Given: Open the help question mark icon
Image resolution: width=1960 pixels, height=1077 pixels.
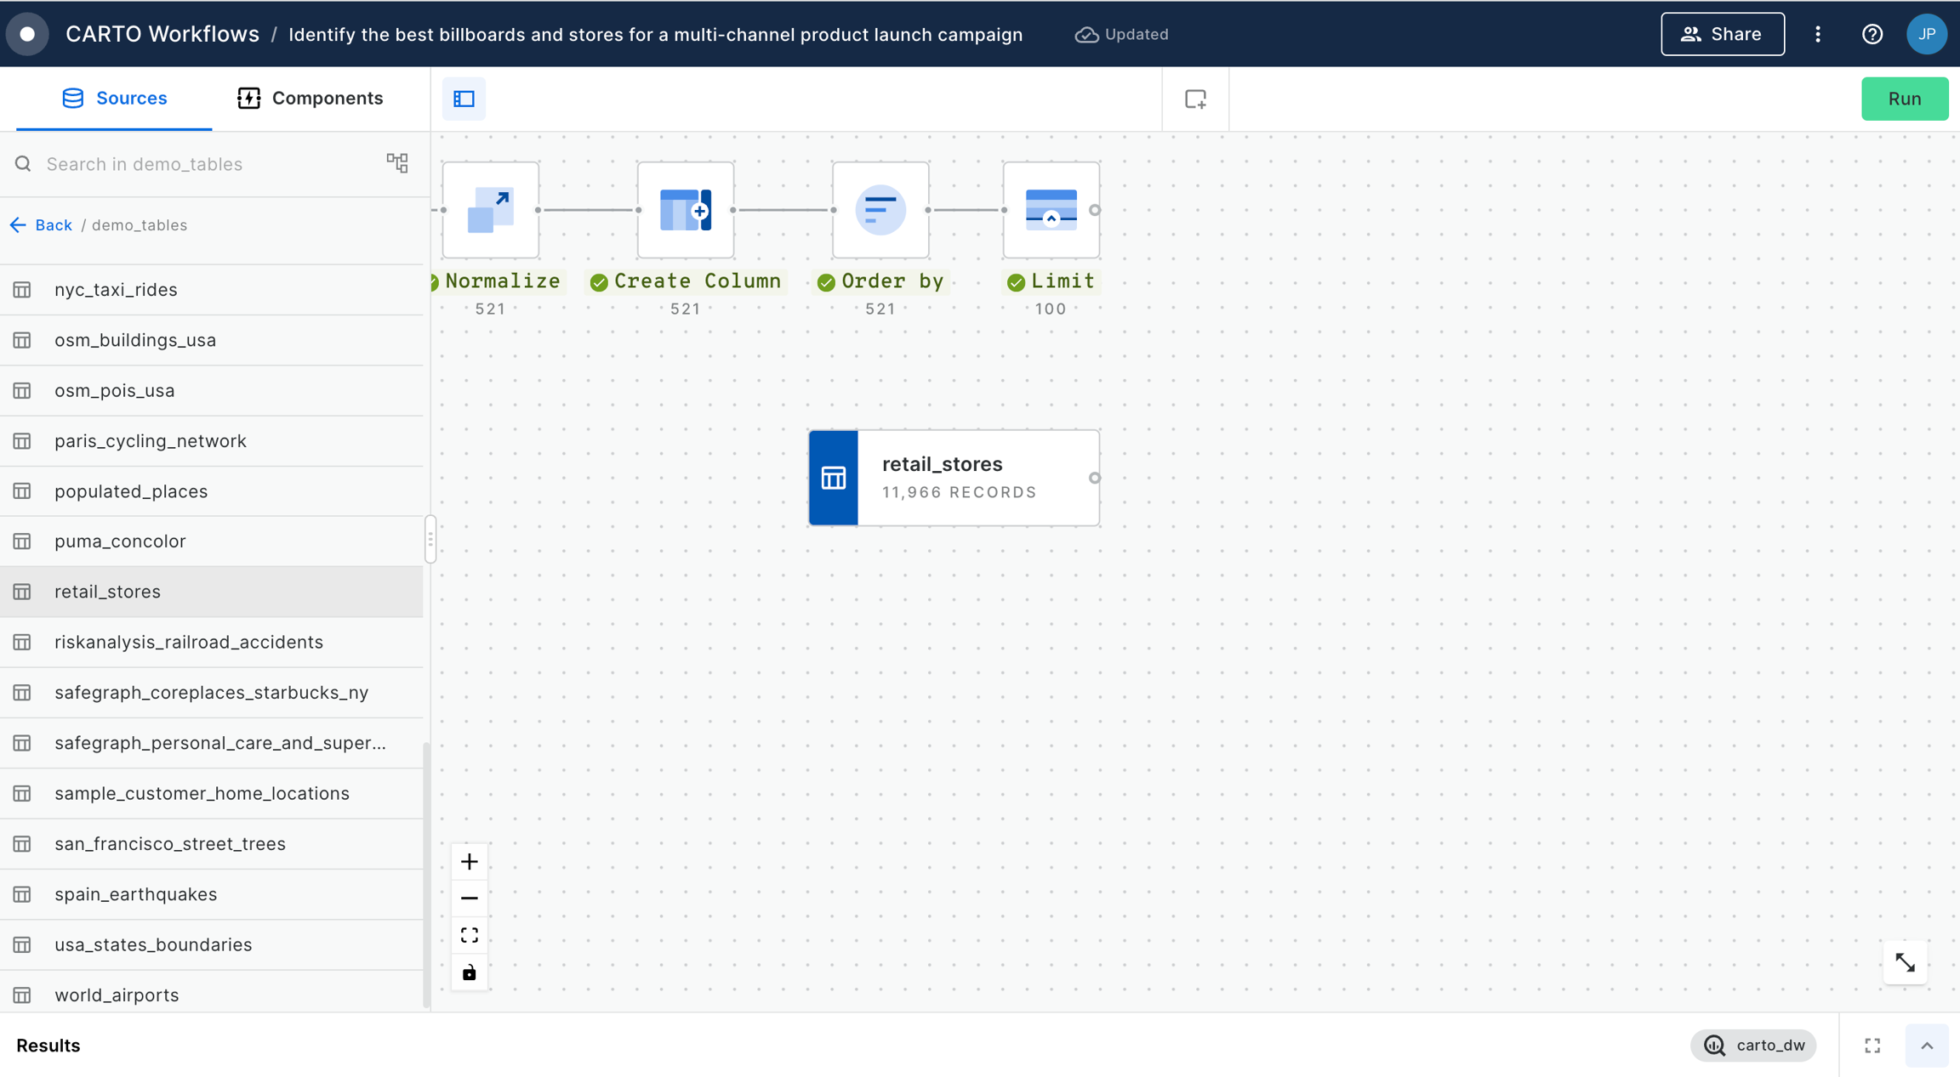Looking at the screenshot, I should 1872,34.
